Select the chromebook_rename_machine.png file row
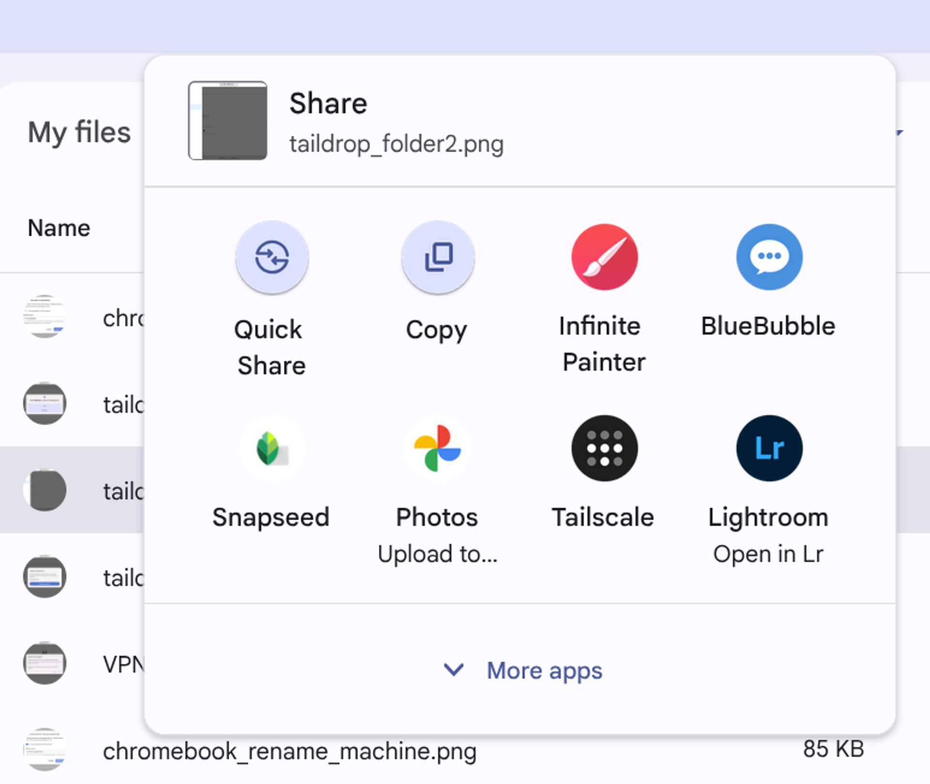The width and height of the screenshot is (930, 784). 290,751
